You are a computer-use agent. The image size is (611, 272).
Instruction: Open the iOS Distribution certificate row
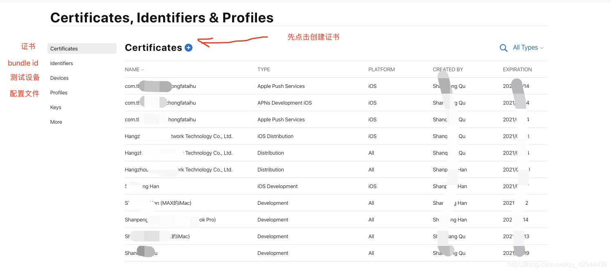pyautogui.click(x=336, y=136)
